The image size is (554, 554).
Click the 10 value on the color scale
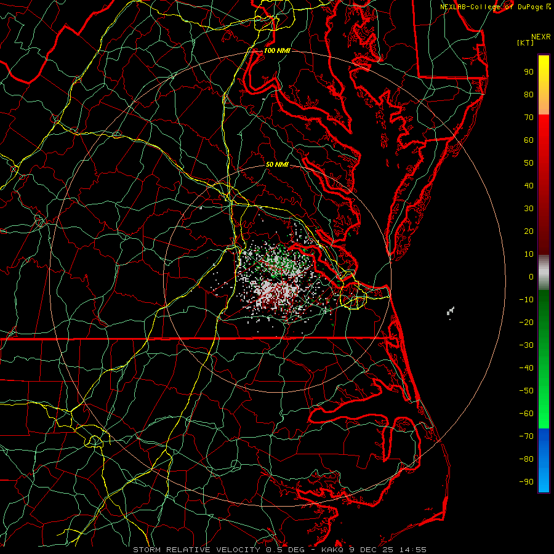point(529,254)
